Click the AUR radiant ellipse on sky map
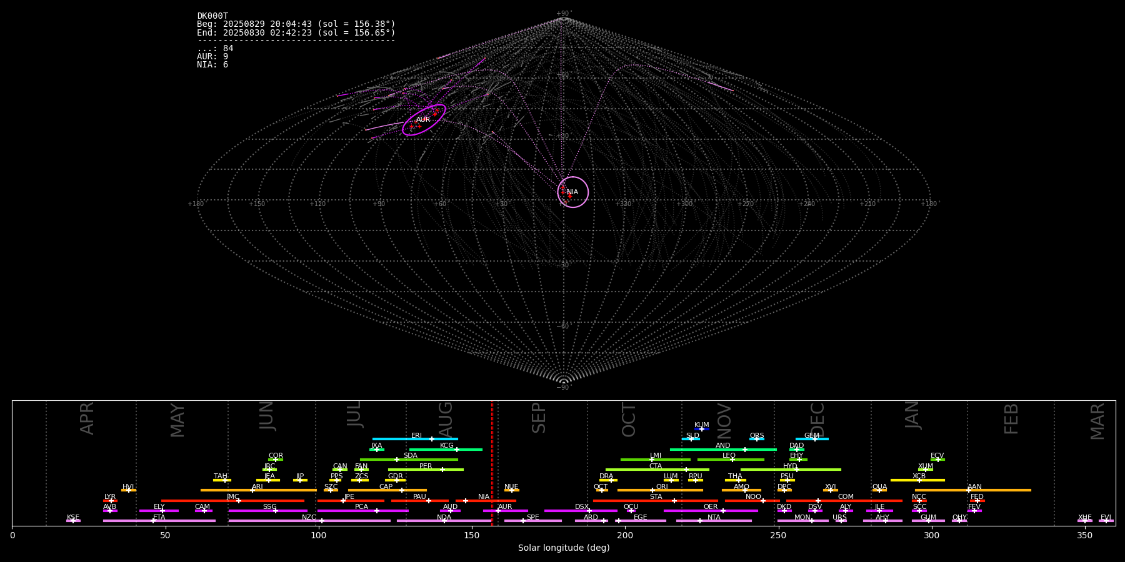 pyautogui.click(x=424, y=120)
